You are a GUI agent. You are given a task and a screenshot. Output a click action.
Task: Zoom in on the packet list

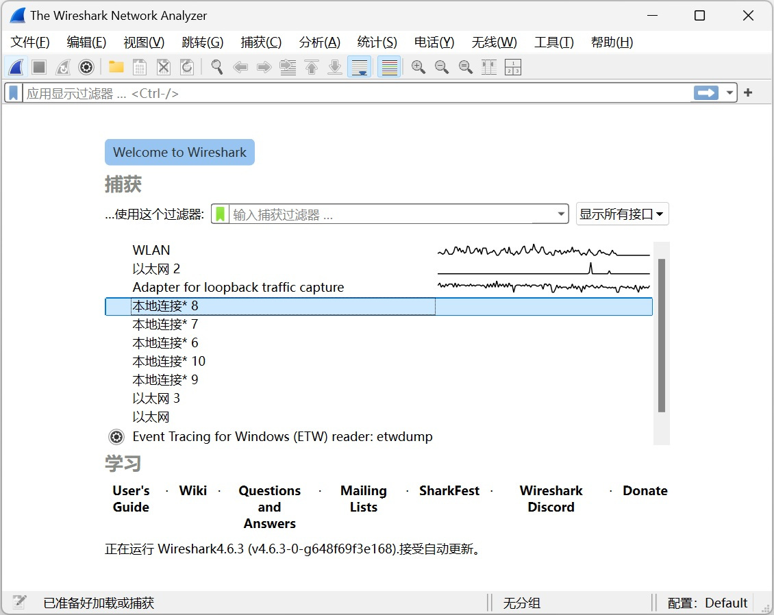[418, 66]
